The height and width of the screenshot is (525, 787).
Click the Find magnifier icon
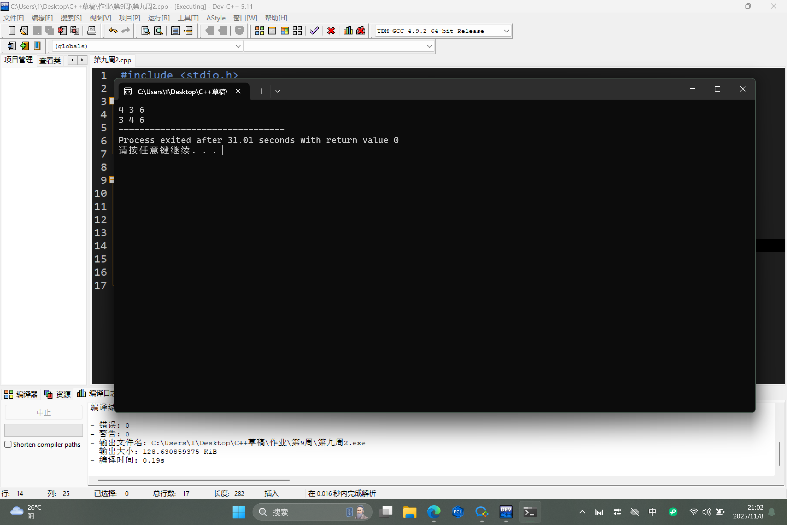tap(146, 31)
